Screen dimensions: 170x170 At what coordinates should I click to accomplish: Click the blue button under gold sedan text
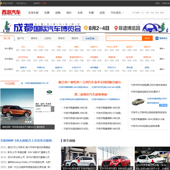click(x=163, y=105)
